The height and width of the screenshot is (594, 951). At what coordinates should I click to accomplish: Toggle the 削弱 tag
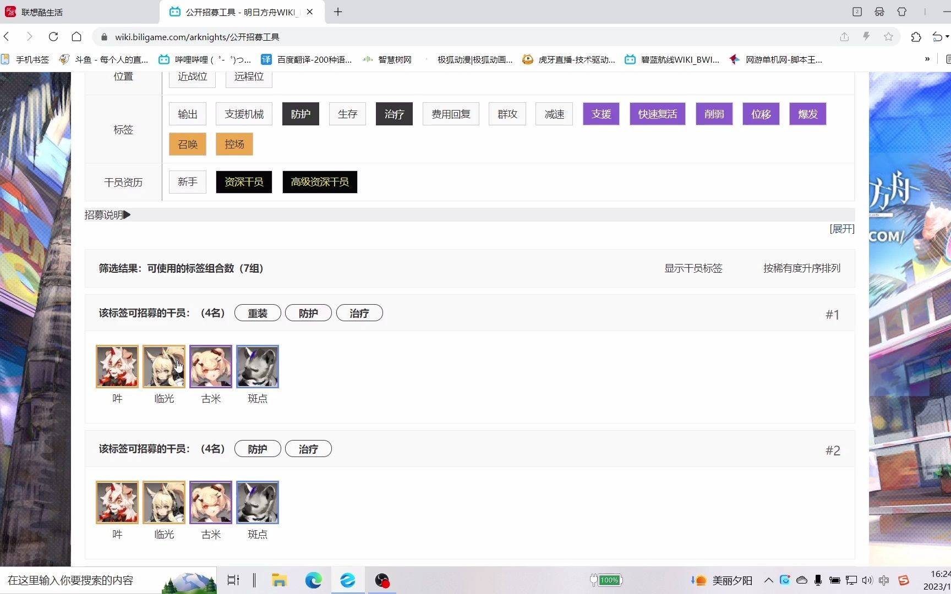point(714,114)
